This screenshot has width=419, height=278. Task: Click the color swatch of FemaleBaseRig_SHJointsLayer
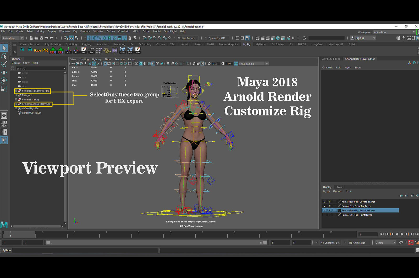coord(339,211)
